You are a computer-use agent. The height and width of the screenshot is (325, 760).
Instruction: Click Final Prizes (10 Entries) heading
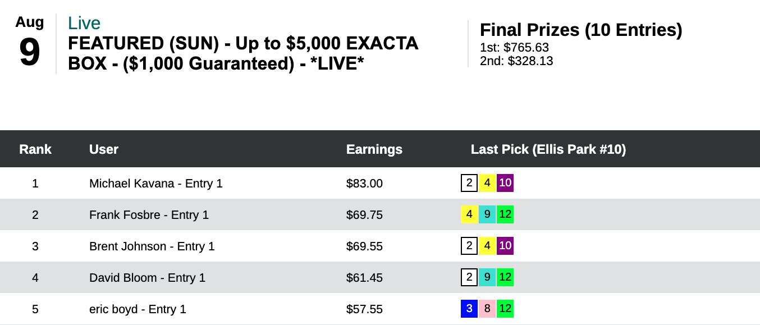pos(581,30)
